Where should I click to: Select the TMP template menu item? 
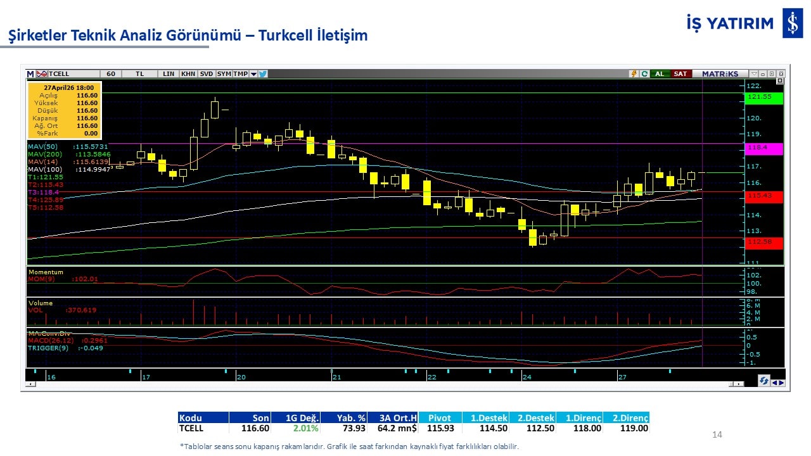[240, 74]
